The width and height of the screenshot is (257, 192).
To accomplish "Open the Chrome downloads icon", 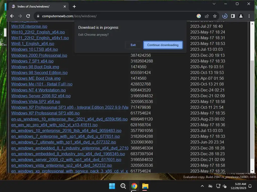I will (225, 16).
